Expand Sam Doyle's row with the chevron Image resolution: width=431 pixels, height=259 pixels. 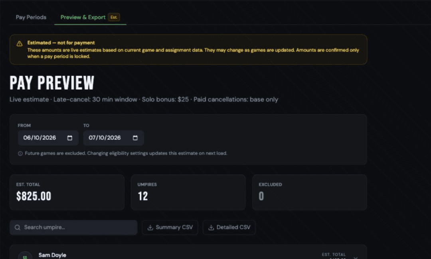356,258
